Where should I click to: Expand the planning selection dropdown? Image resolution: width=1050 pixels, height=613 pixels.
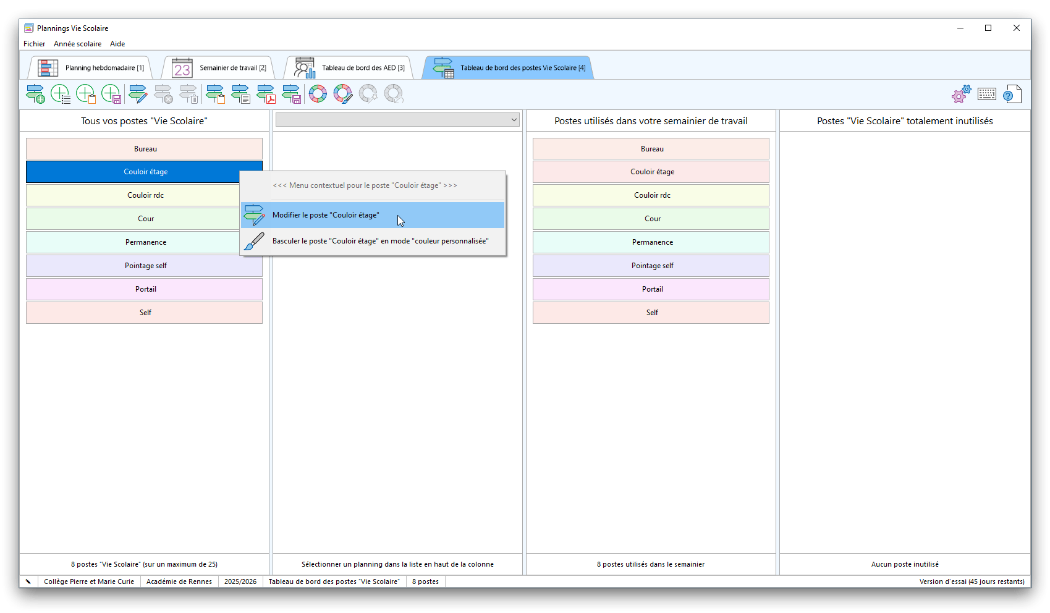coord(514,120)
